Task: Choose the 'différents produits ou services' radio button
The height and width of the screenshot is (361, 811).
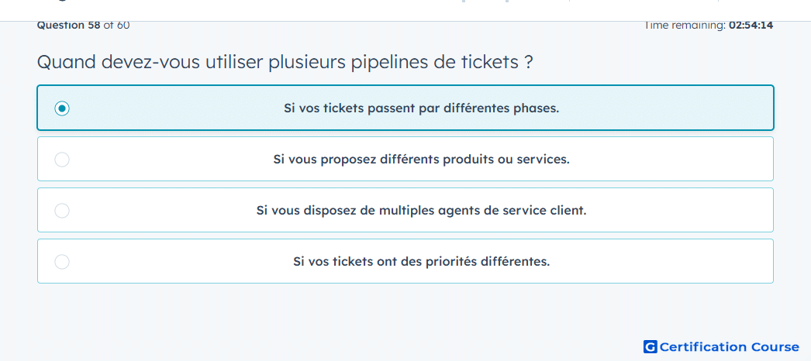Action: click(x=62, y=160)
